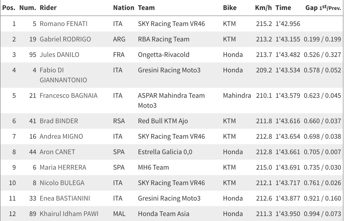The height and width of the screenshot is (221, 344).
Task: Click Nicolo BULEGA rider name
Action: [x=62, y=183]
